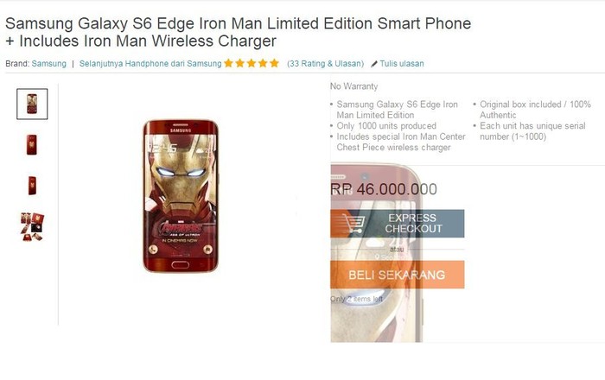Click the Tulis ulasan link text

(x=402, y=64)
